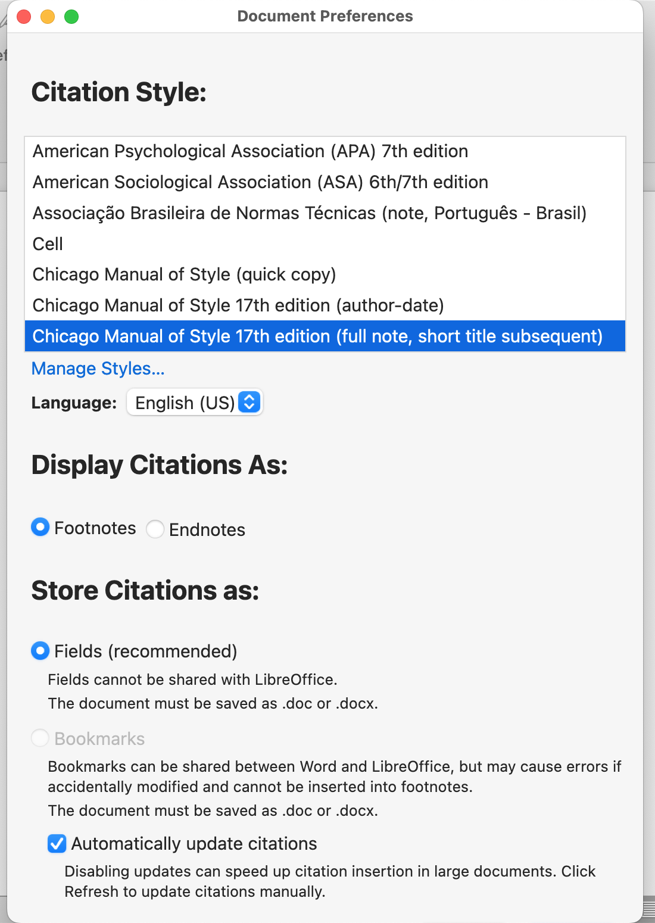
Task: Select Fields (recommended) storage option
Action: tap(40, 651)
